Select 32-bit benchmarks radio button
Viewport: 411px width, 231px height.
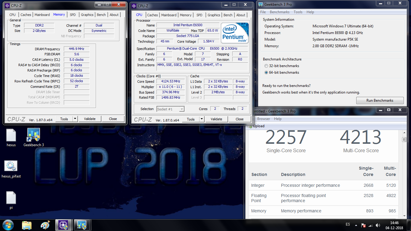tap(266, 66)
